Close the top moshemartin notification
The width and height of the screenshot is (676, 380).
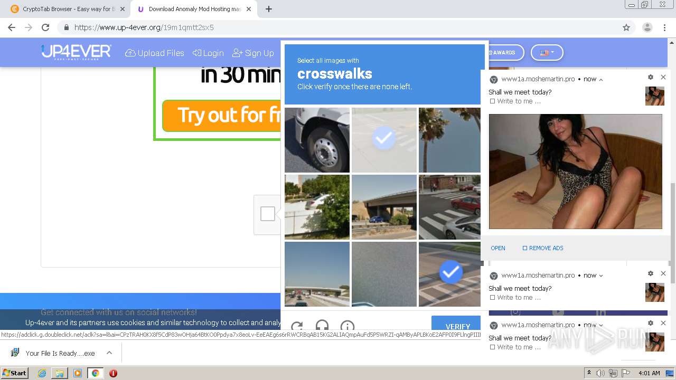pyautogui.click(x=663, y=77)
